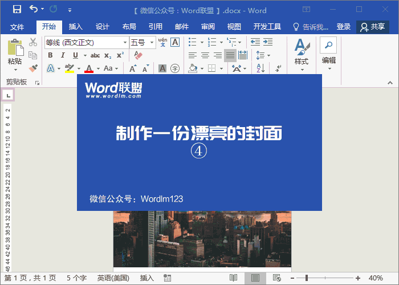The image size is (399, 285).
Task: Click the 粘贴 (Paste) clipboard icon
Action: click(15, 47)
